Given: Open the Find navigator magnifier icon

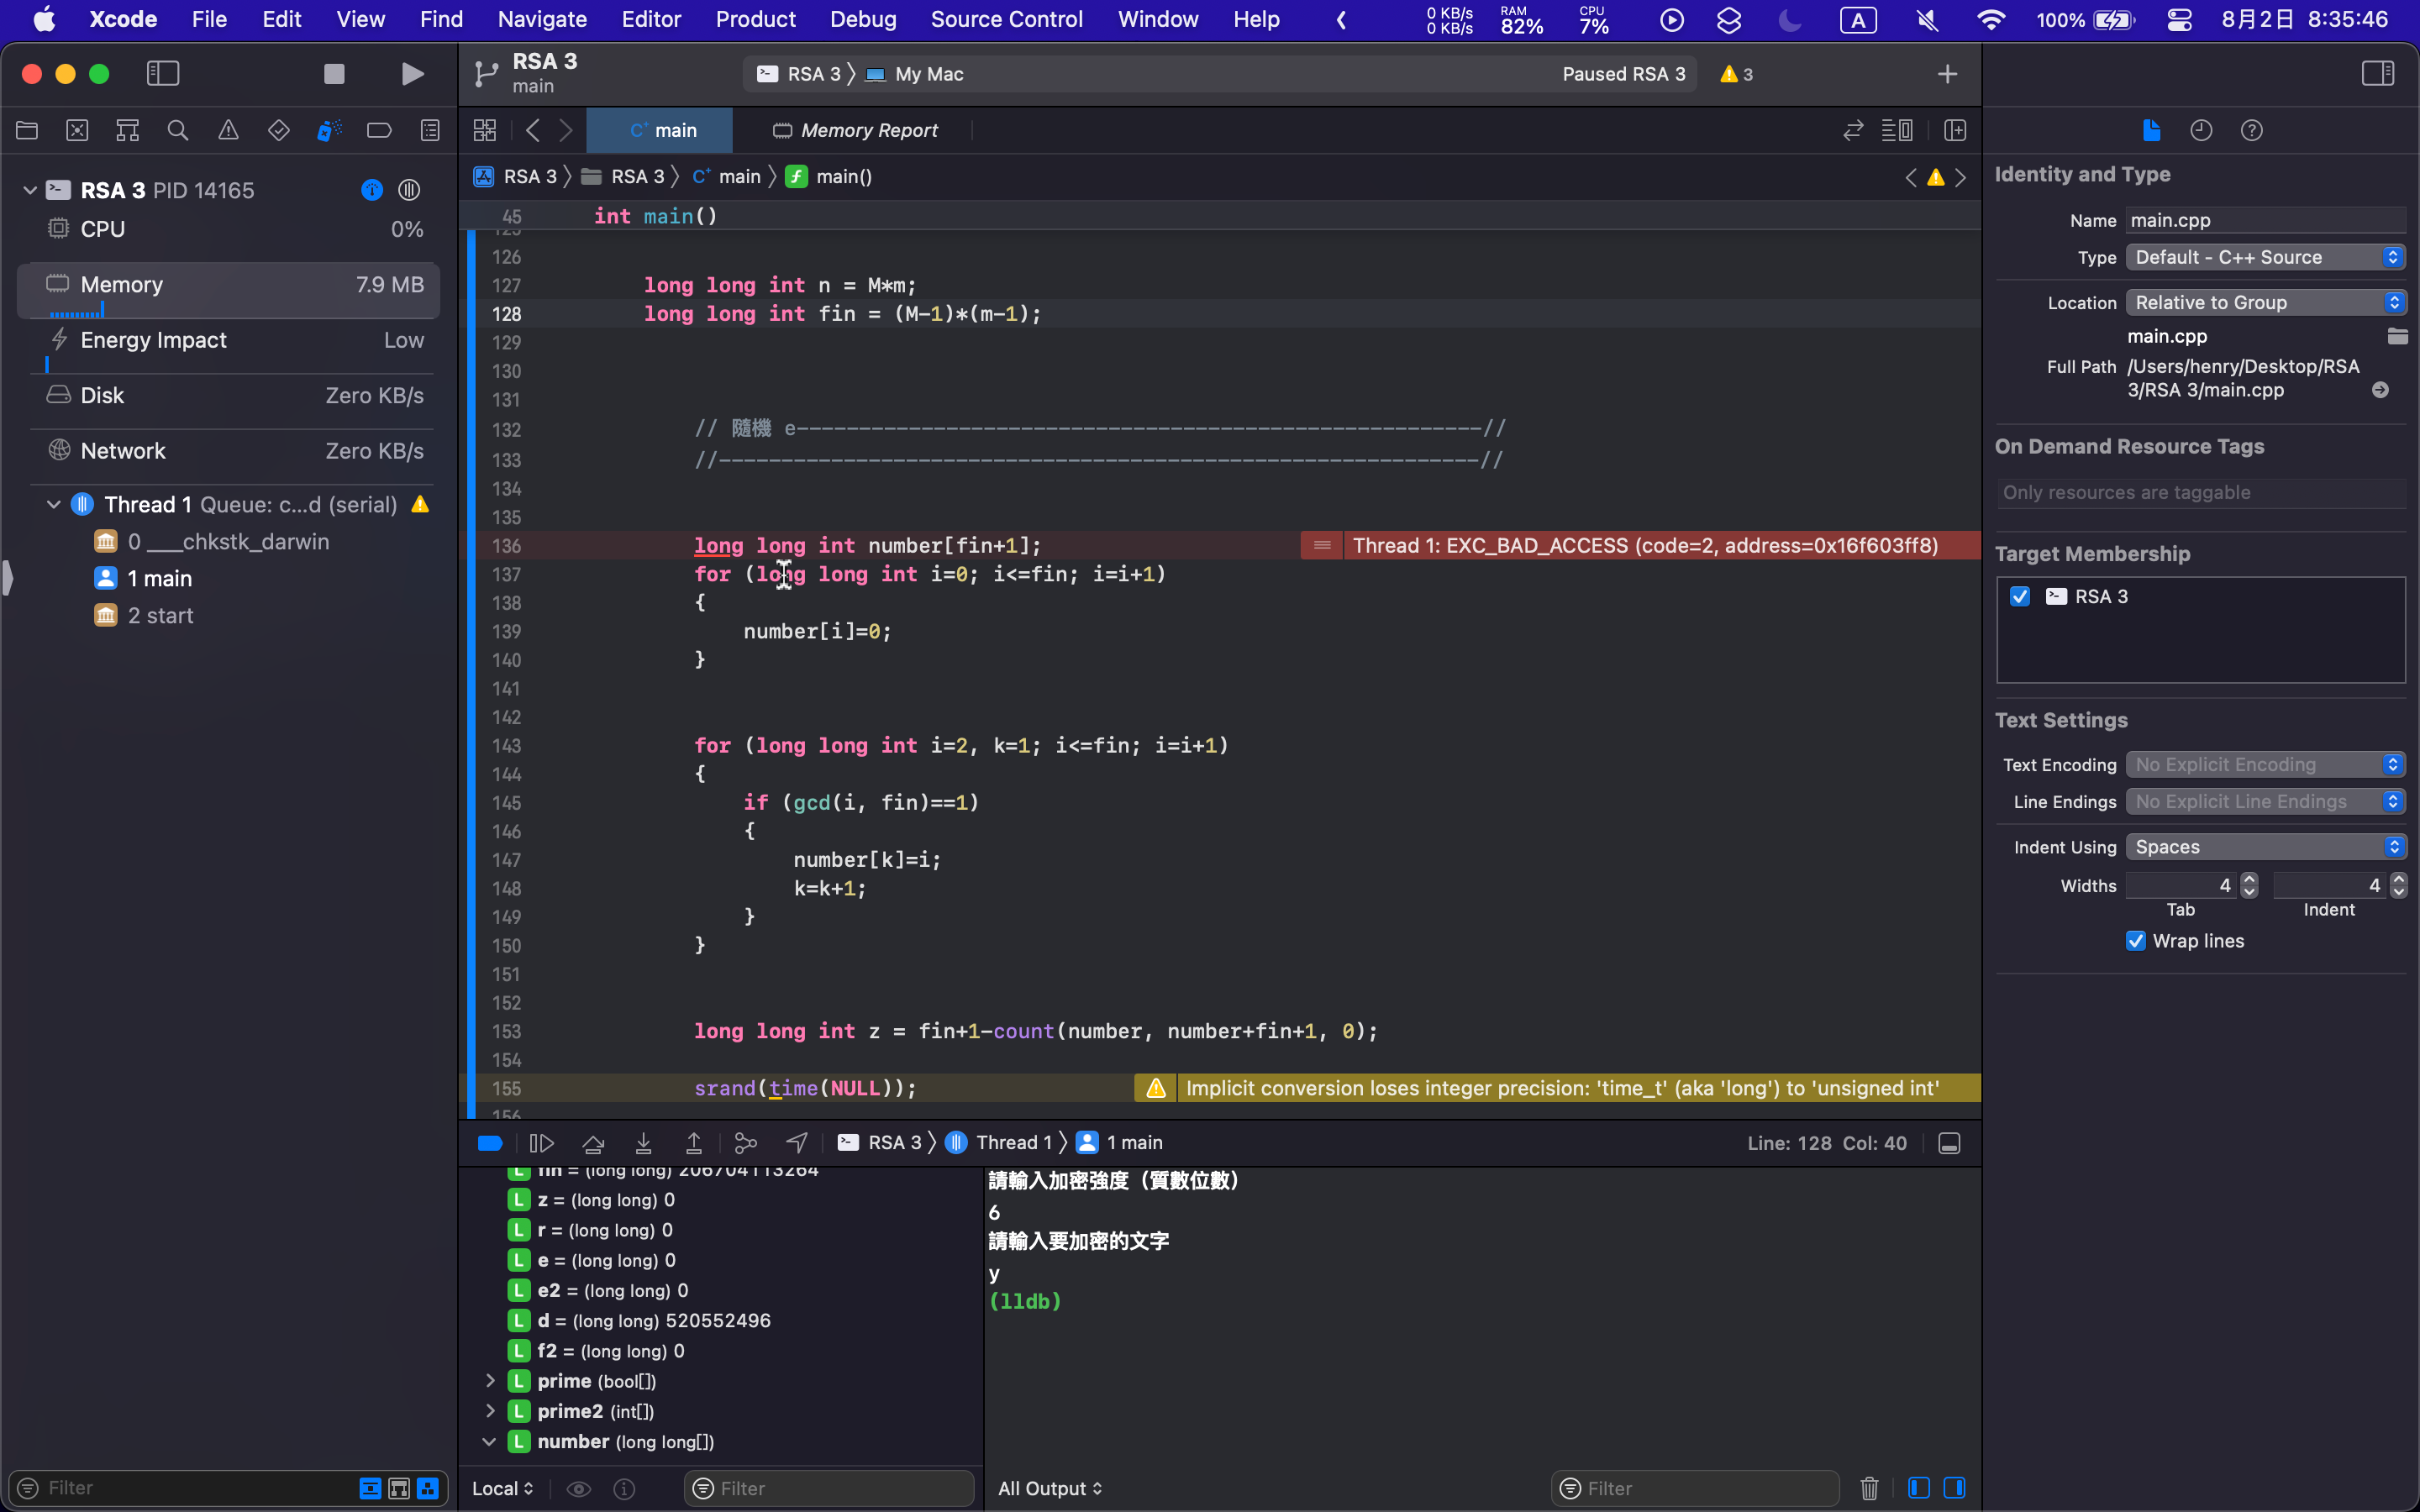Looking at the screenshot, I should (178, 130).
